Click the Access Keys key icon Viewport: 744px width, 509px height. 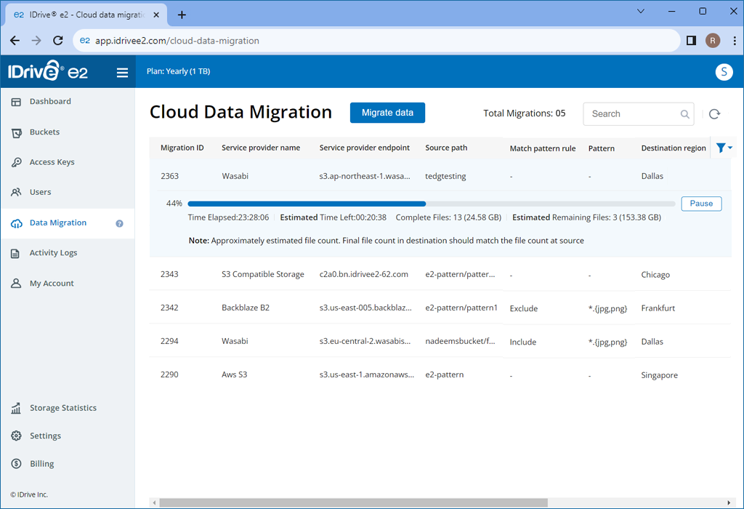click(x=16, y=162)
